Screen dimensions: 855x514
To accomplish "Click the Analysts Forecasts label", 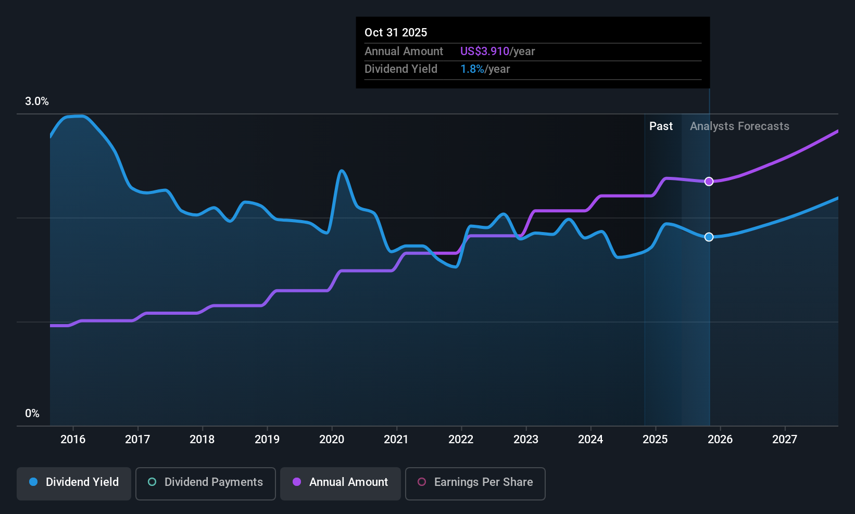I will (739, 126).
